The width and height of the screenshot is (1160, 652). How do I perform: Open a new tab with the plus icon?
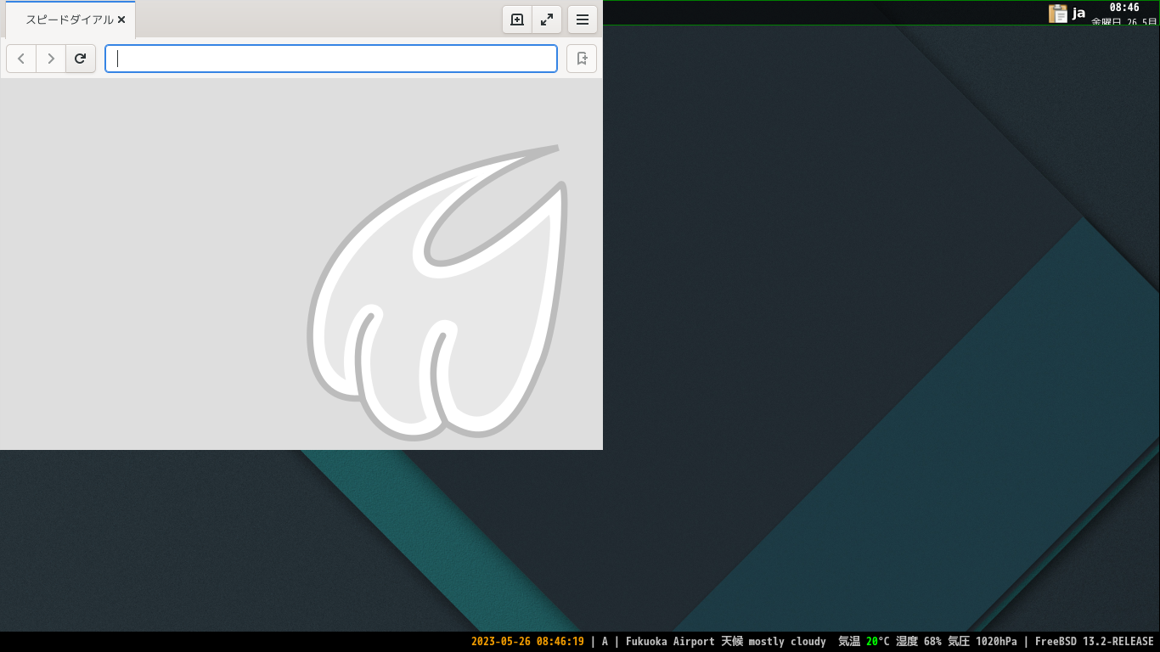517,20
